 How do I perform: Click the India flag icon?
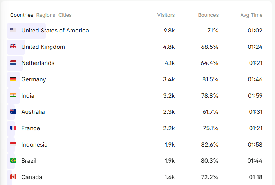(13, 95)
